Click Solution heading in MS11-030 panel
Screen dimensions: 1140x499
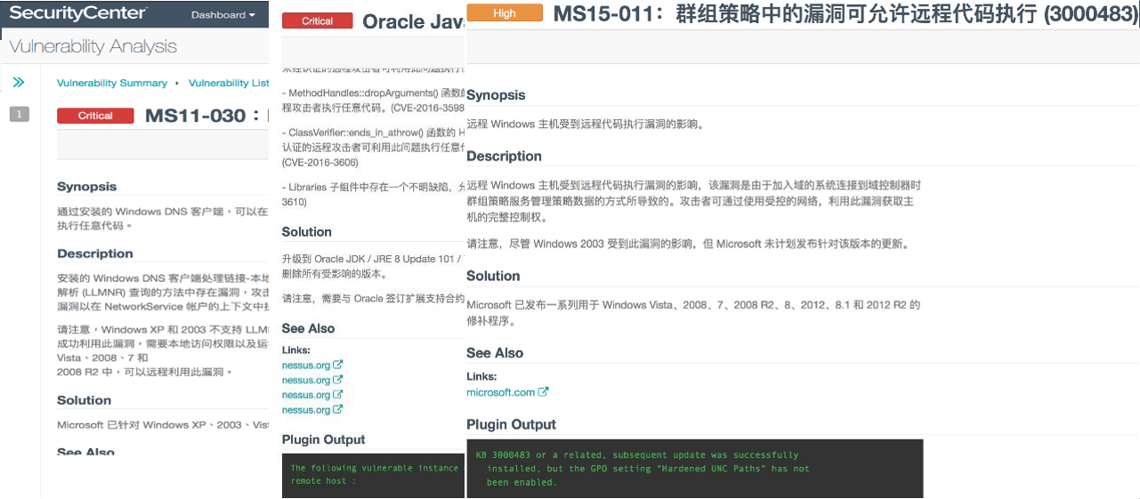[85, 400]
